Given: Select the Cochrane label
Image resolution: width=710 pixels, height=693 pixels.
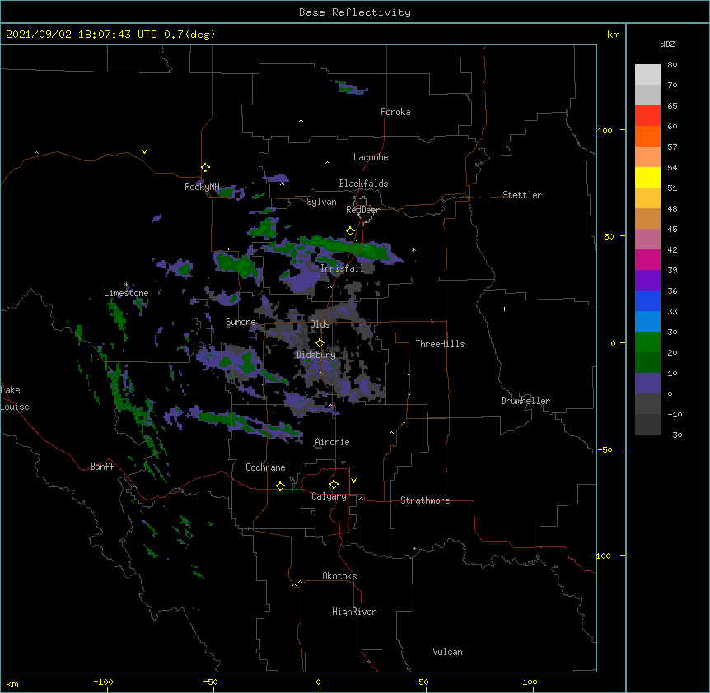Looking at the screenshot, I should (265, 467).
